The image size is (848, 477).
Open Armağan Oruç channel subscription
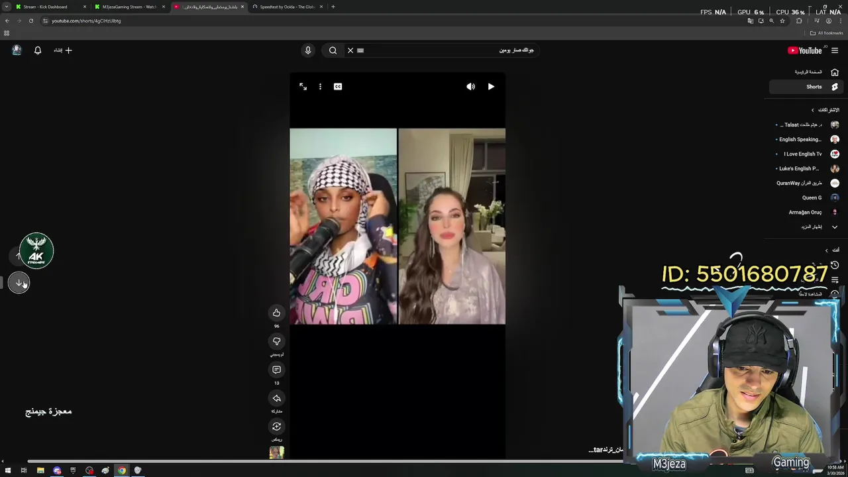click(806, 212)
